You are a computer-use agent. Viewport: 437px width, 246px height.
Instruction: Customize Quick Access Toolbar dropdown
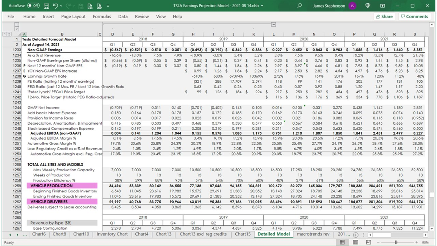click(x=108, y=6)
